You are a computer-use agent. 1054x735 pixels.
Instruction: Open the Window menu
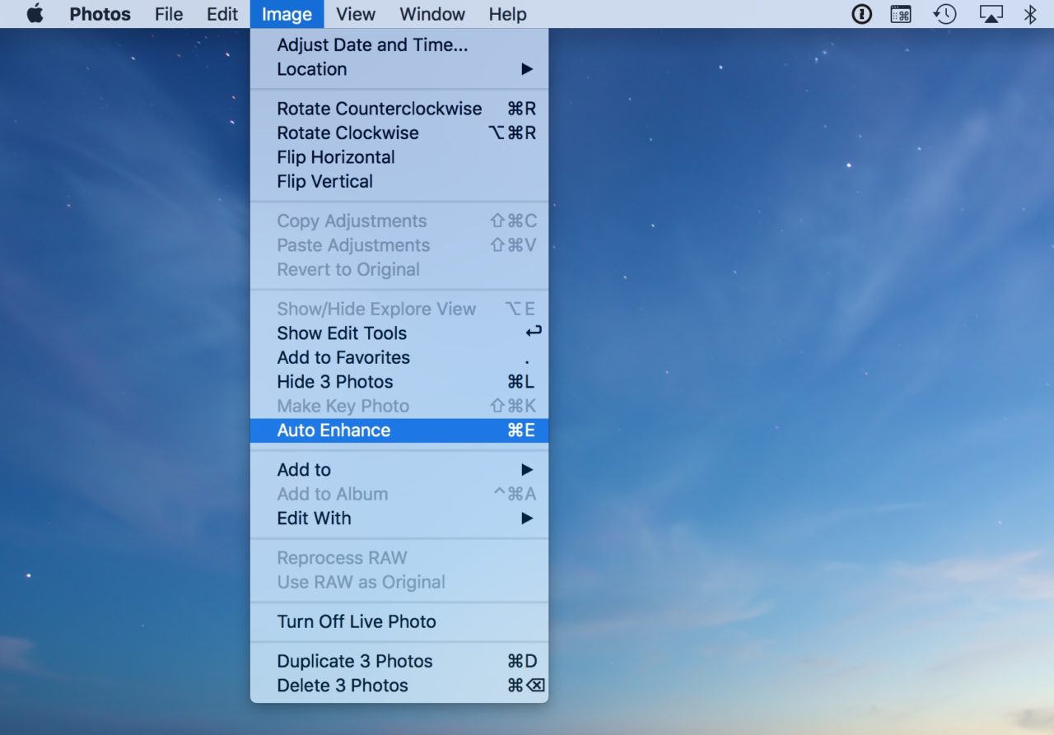[x=432, y=14]
